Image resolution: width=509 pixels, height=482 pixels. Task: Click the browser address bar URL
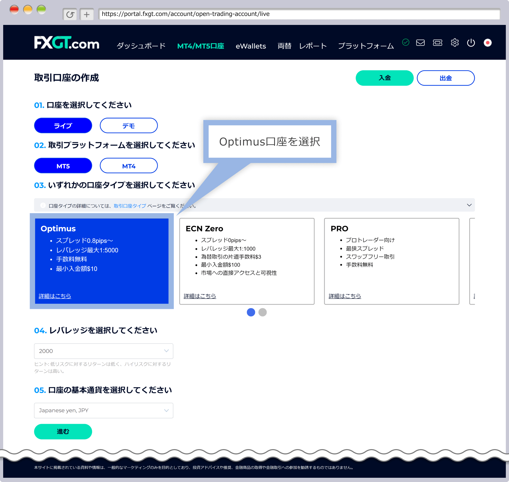(x=299, y=14)
